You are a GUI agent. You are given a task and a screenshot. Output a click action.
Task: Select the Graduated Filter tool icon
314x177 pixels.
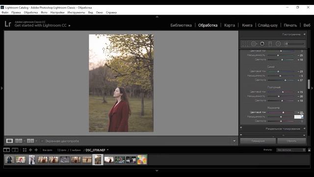(270, 44)
